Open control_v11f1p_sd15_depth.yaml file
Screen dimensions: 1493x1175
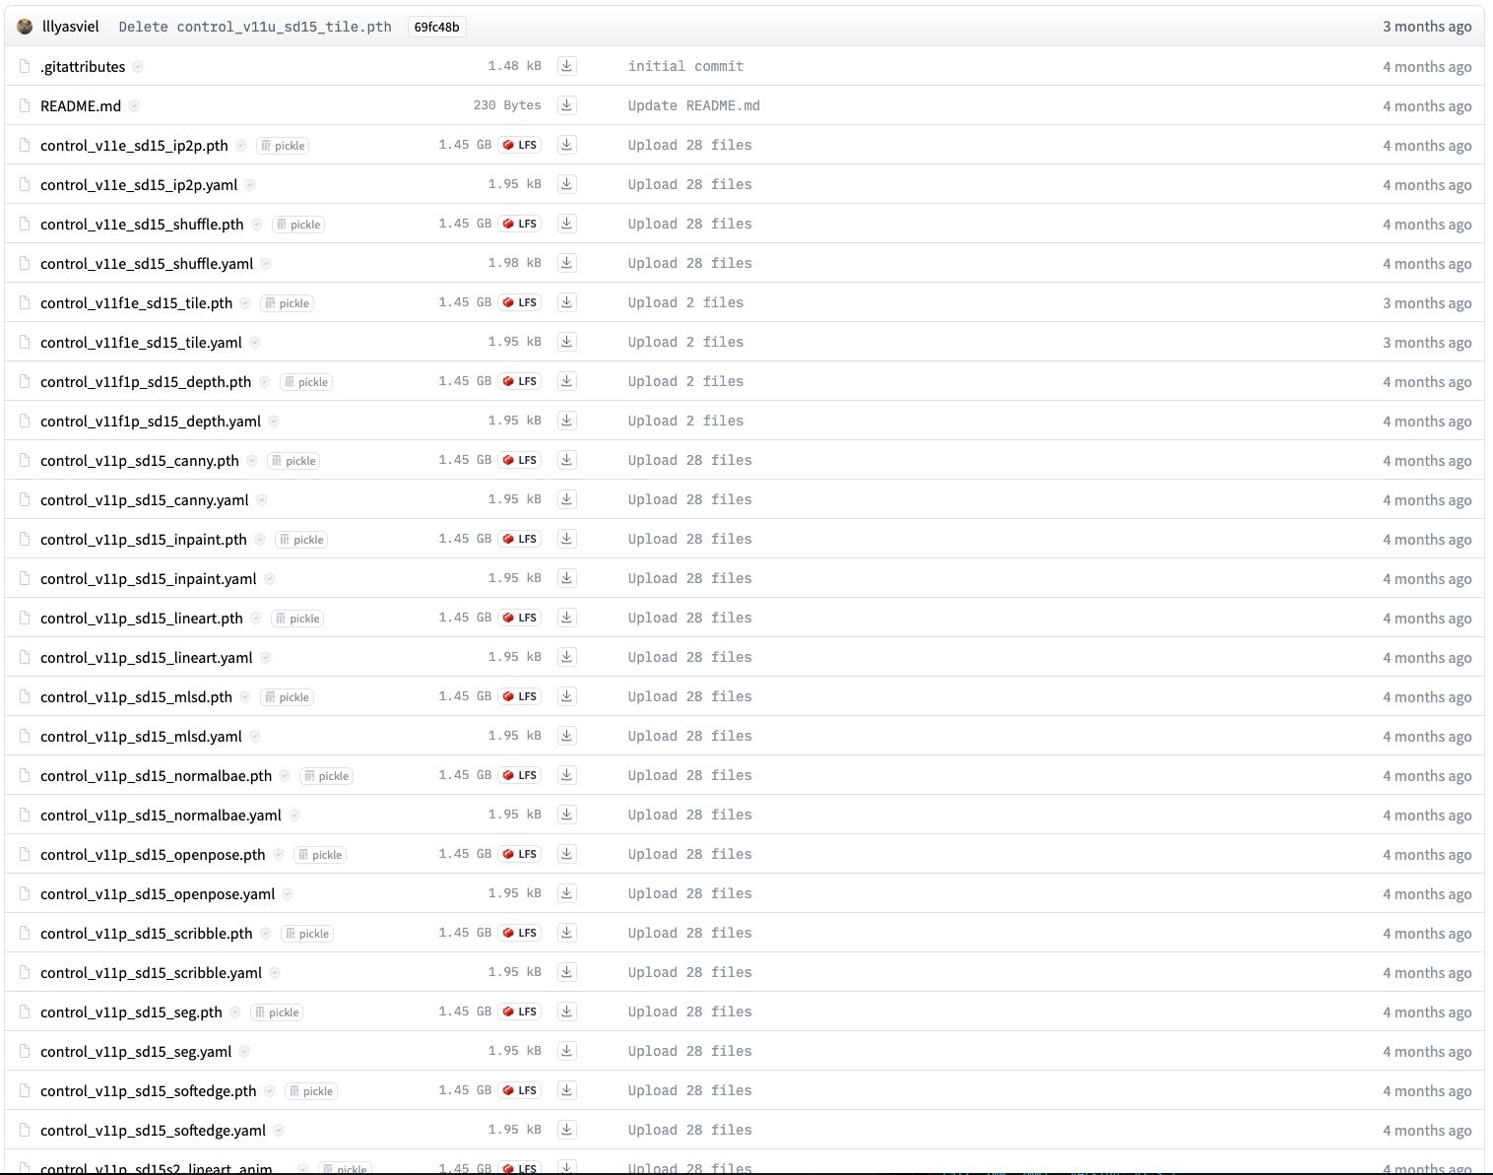tap(151, 422)
